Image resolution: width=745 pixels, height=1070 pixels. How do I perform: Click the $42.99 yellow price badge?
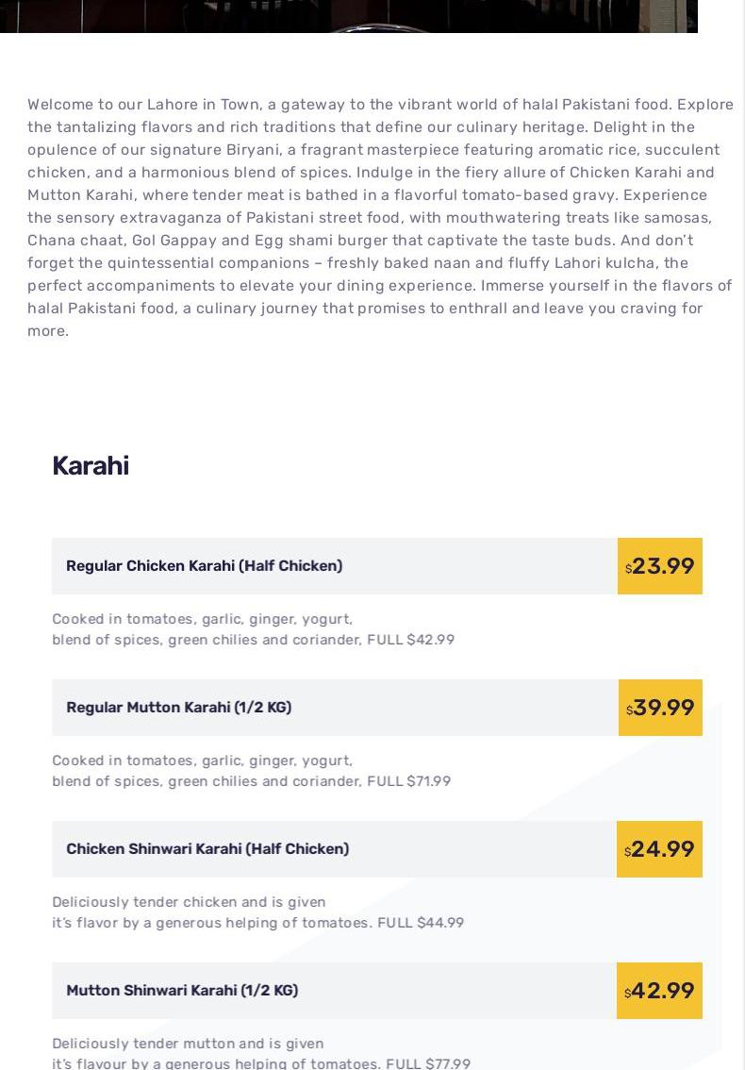(659, 991)
